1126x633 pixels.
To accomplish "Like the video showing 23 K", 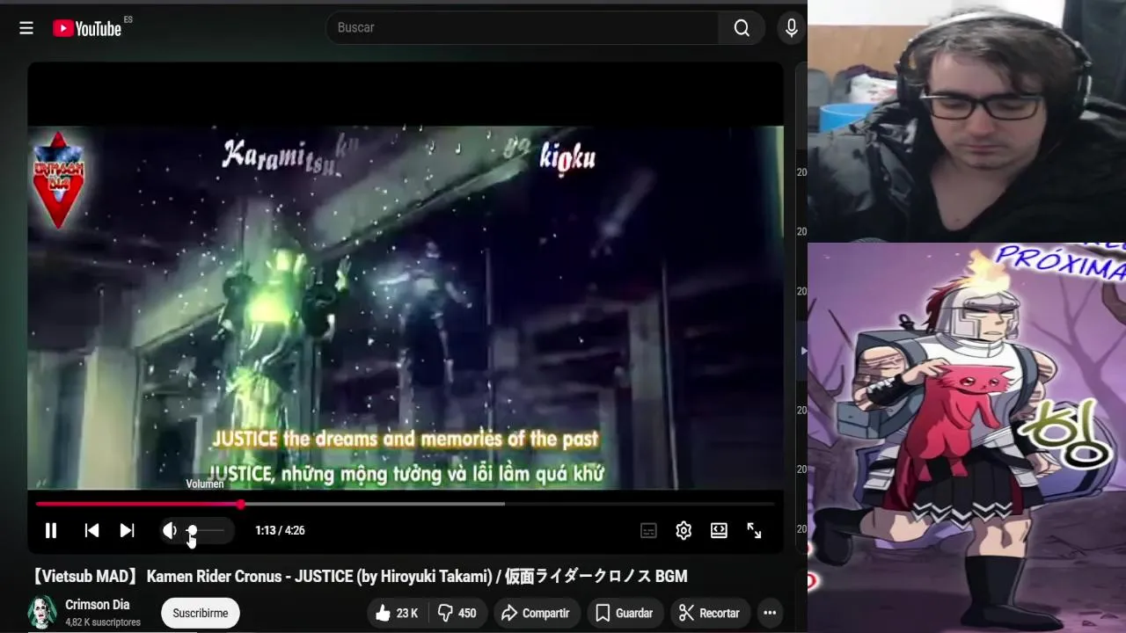I will (x=397, y=613).
